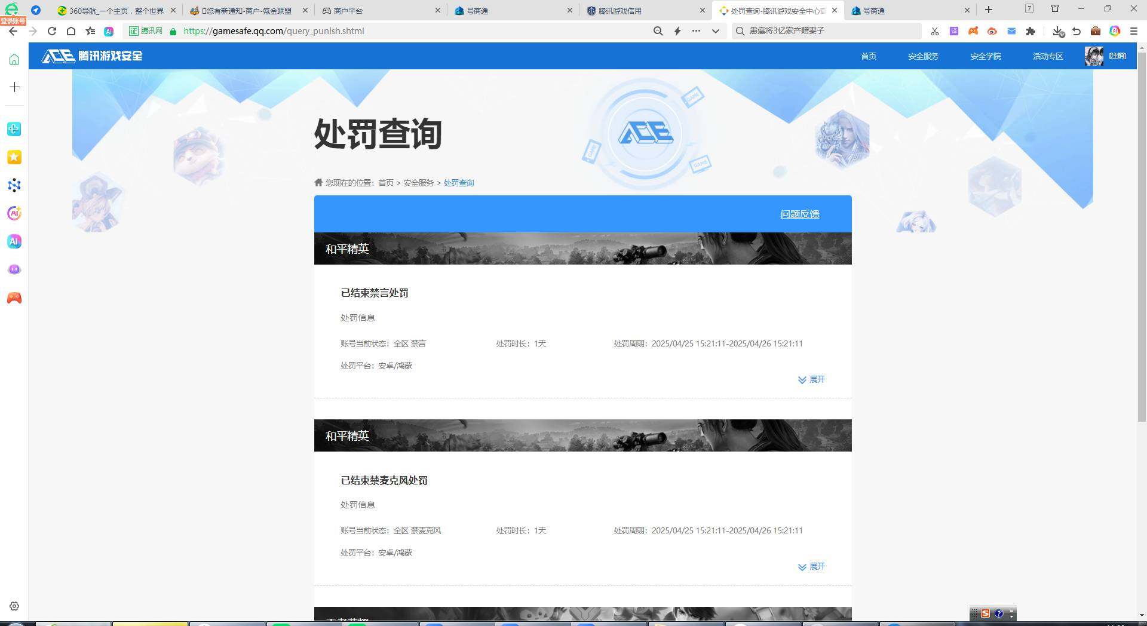Open the 安全学院 navigation menu
This screenshot has height=626, width=1147.
pyautogui.click(x=985, y=56)
